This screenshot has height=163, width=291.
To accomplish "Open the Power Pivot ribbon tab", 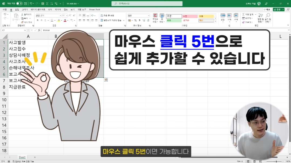I will tap(94, 10).
